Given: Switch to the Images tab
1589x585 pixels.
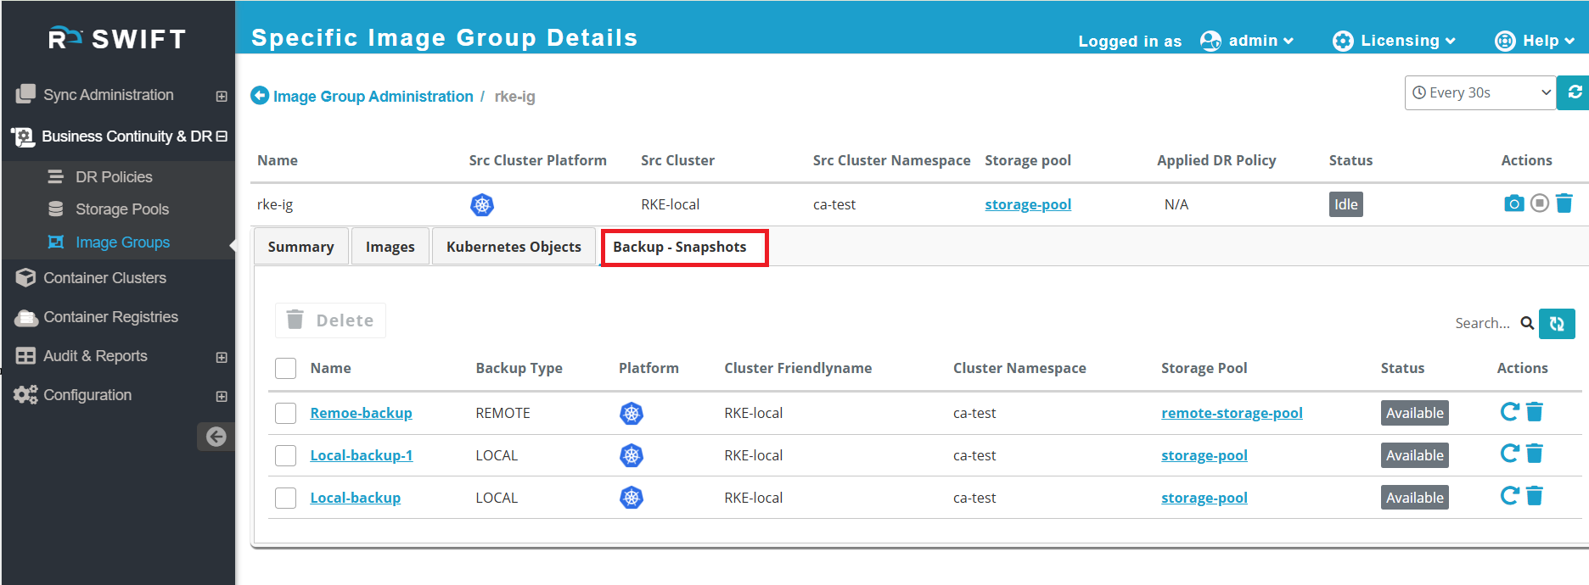Looking at the screenshot, I should [x=390, y=247].
